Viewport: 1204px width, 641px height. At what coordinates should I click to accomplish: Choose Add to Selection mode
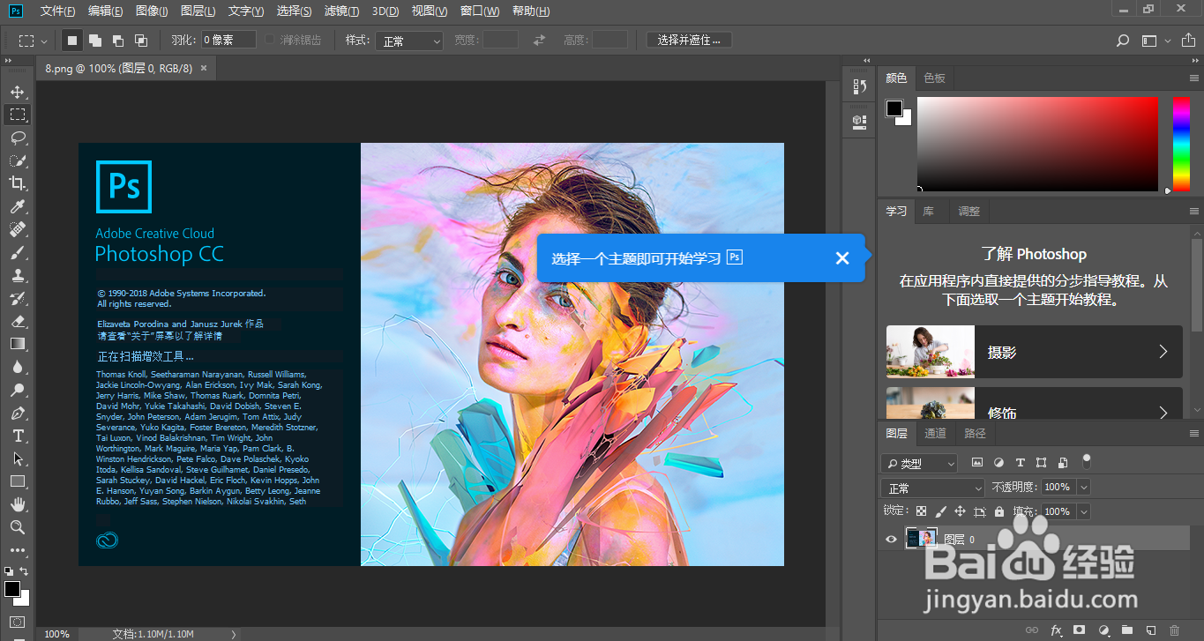[95, 41]
